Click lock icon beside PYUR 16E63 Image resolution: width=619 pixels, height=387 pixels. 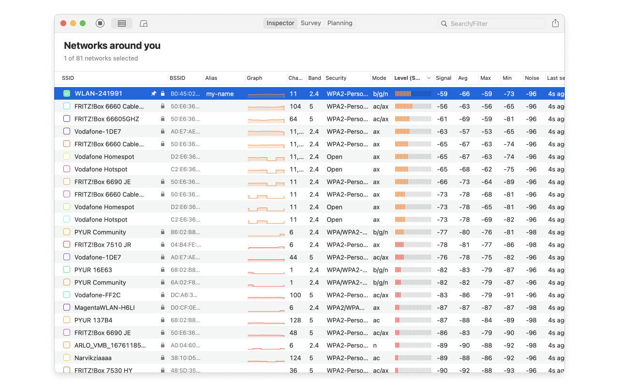(162, 269)
